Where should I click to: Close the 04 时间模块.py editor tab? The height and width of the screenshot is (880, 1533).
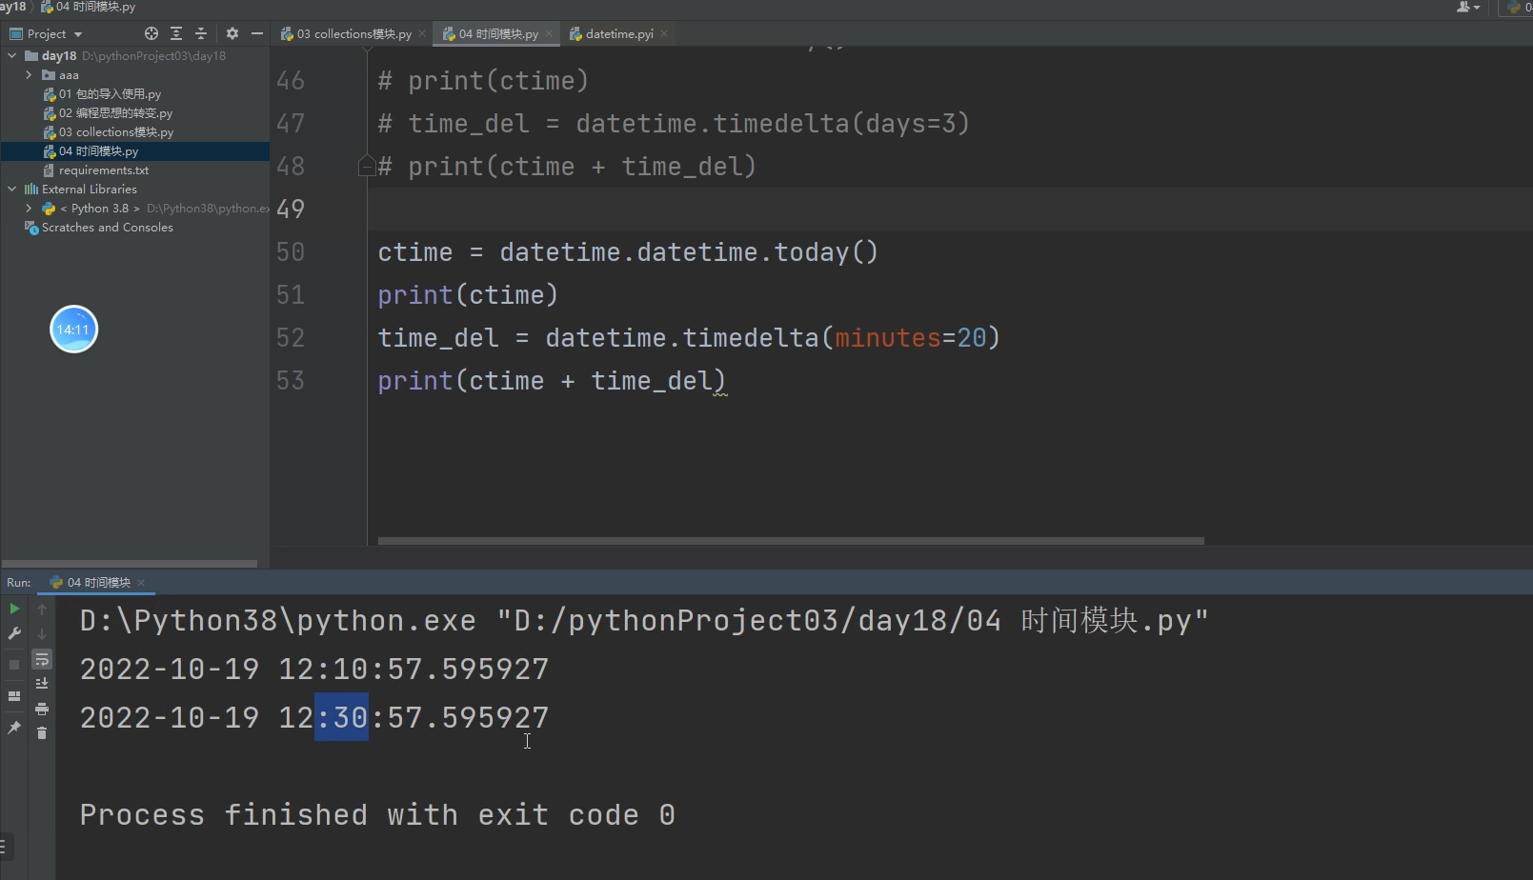(549, 33)
